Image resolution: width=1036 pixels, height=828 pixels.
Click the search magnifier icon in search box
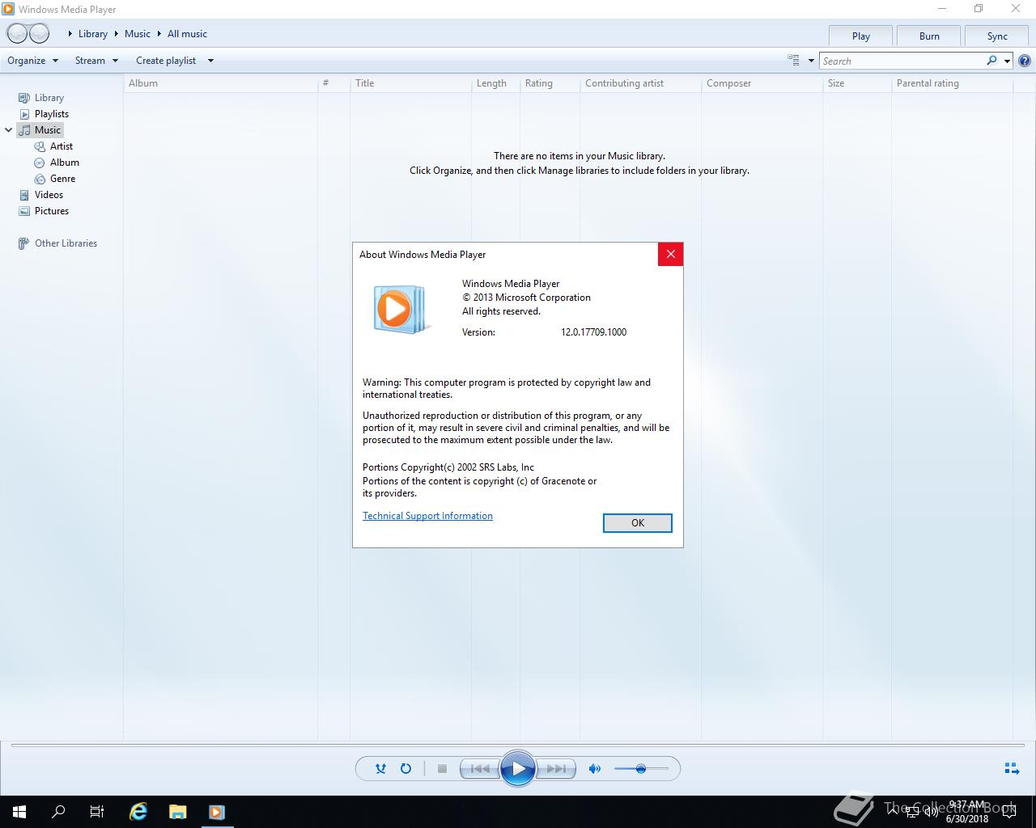[x=991, y=61]
